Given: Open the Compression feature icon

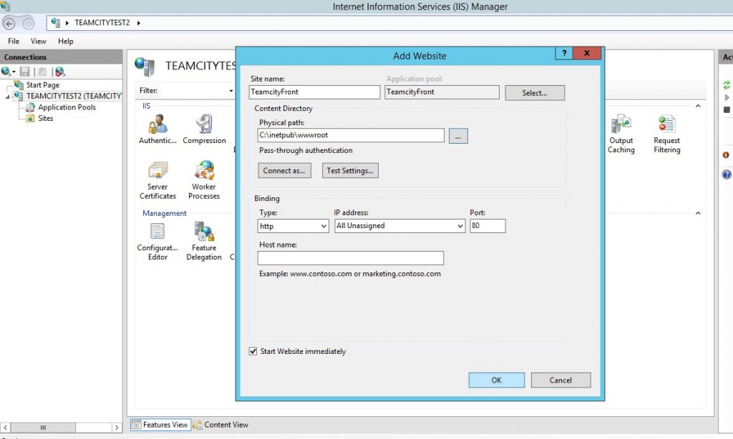Looking at the screenshot, I should (x=204, y=129).
